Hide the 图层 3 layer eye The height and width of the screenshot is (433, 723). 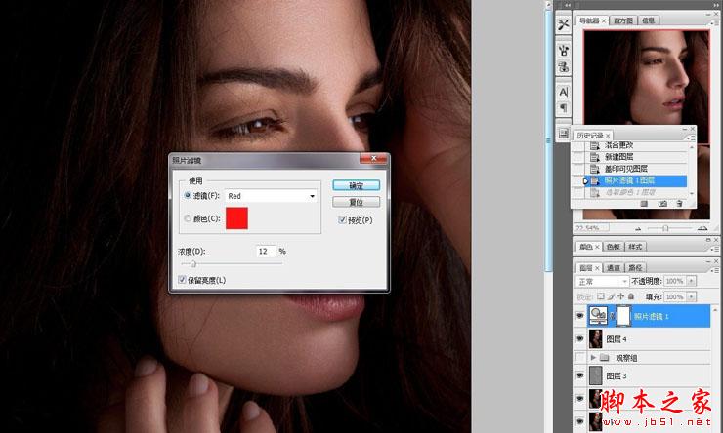(580, 375)
